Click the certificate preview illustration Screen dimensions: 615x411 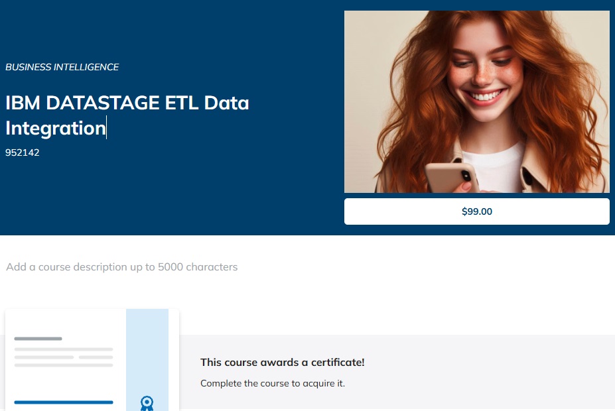[x=92, y=360]
